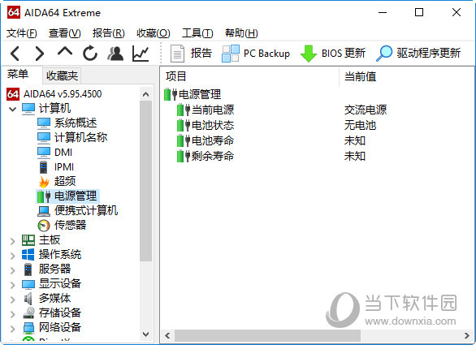Go forward with the right arrow icon
Screen dimensions: 476x345
coord(40,54)
